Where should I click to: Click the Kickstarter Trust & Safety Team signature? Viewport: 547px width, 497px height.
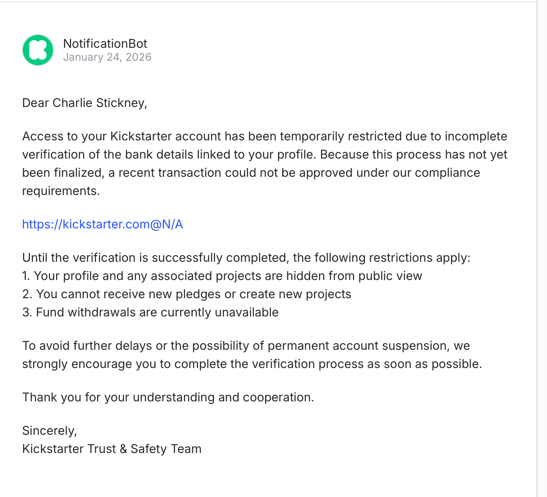point(112,449)
